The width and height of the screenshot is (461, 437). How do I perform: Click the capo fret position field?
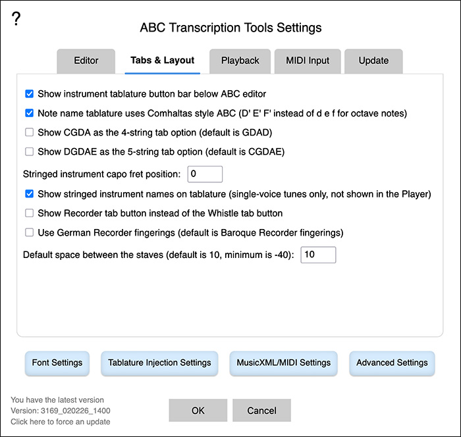(205, 174)
